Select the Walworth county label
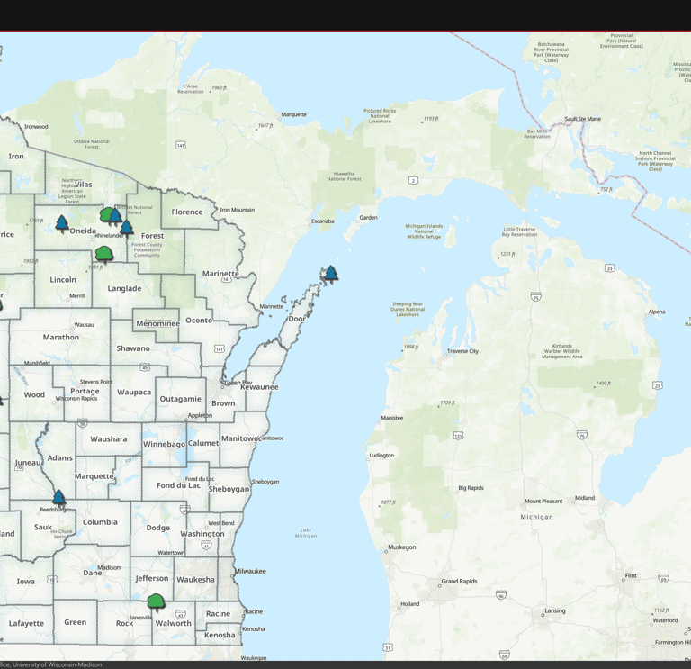 pyautogui.click(x=173, y=623)
